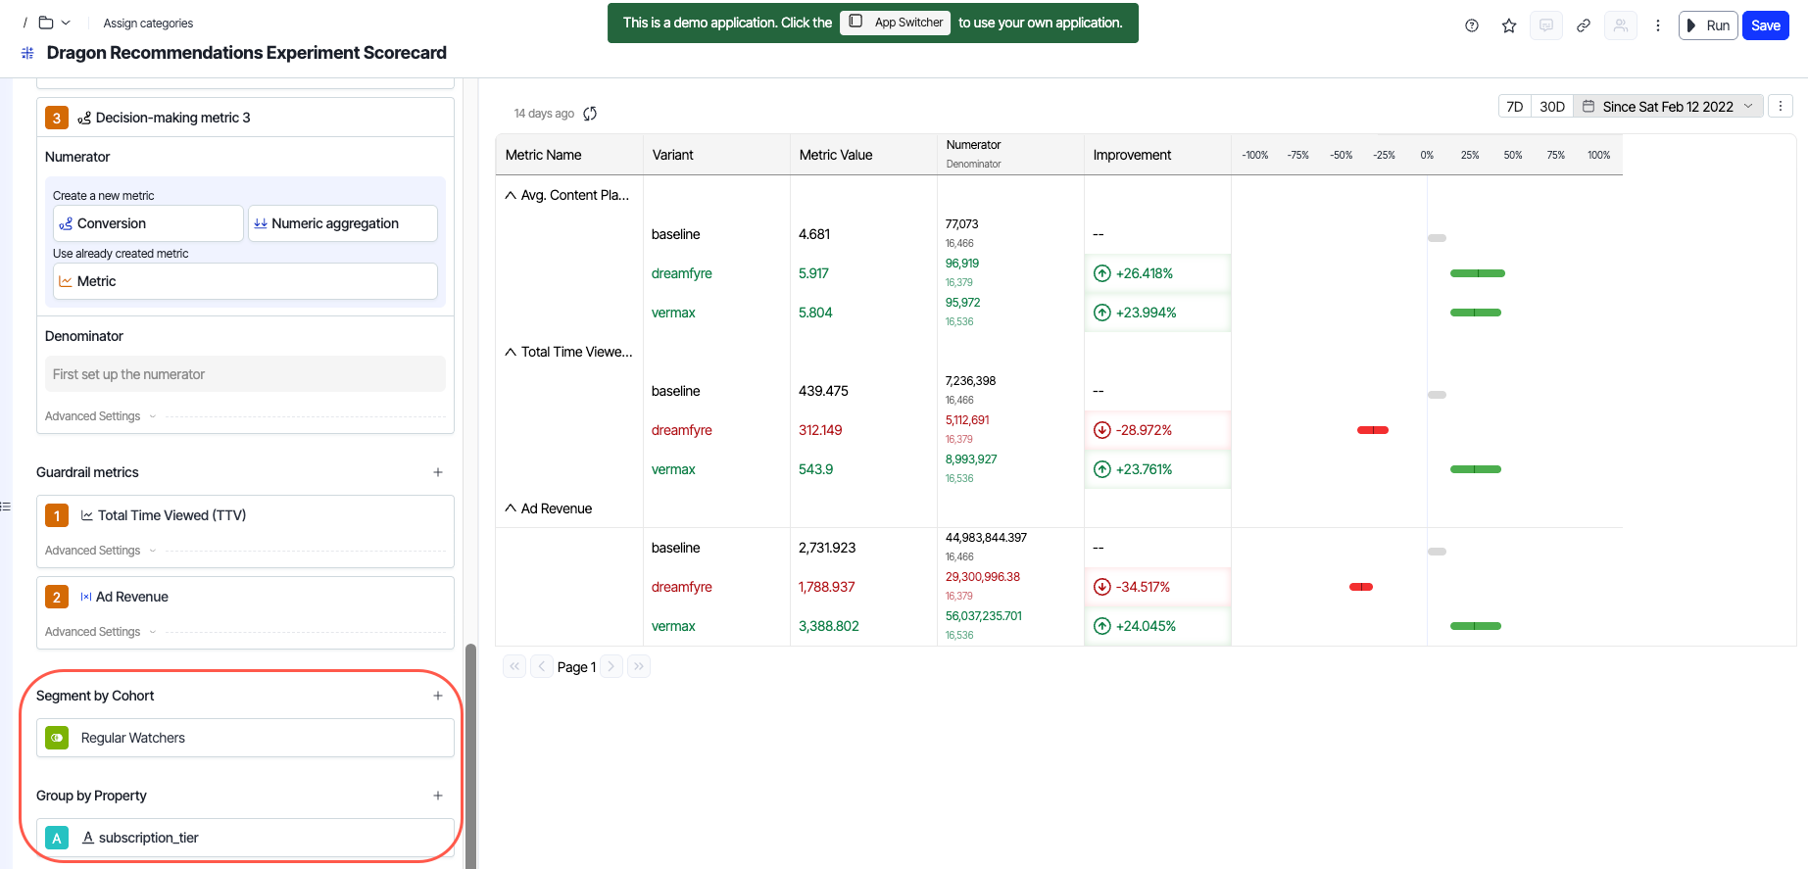Add a guardrail metric with plus icon
Image resolution: width=1808 pixels, height=869 pixels.
(438, 472)
